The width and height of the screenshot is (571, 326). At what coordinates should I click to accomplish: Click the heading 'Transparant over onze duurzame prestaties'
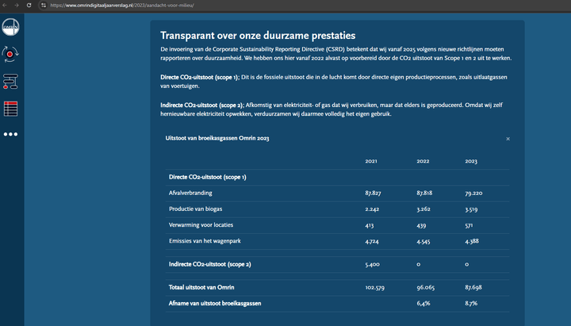pos(258,36)
